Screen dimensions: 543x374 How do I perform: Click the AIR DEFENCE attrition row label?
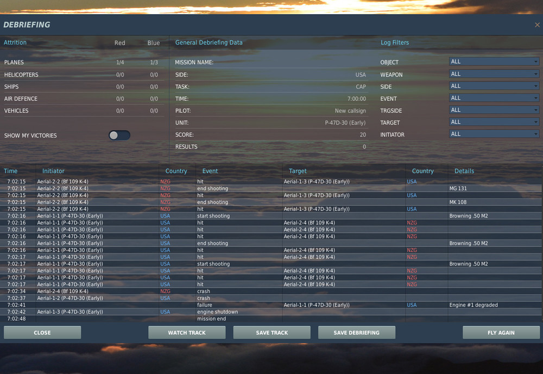(x=21, y=99)
